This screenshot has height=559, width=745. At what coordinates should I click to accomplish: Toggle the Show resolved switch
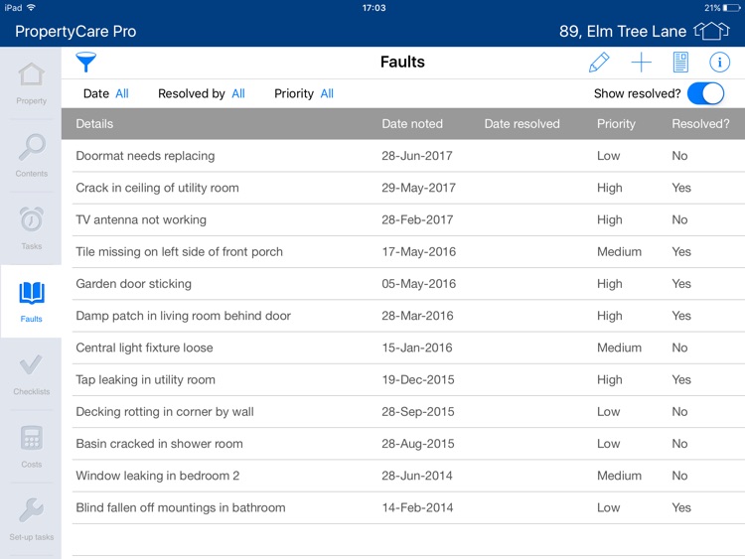[x=705, y=93]
